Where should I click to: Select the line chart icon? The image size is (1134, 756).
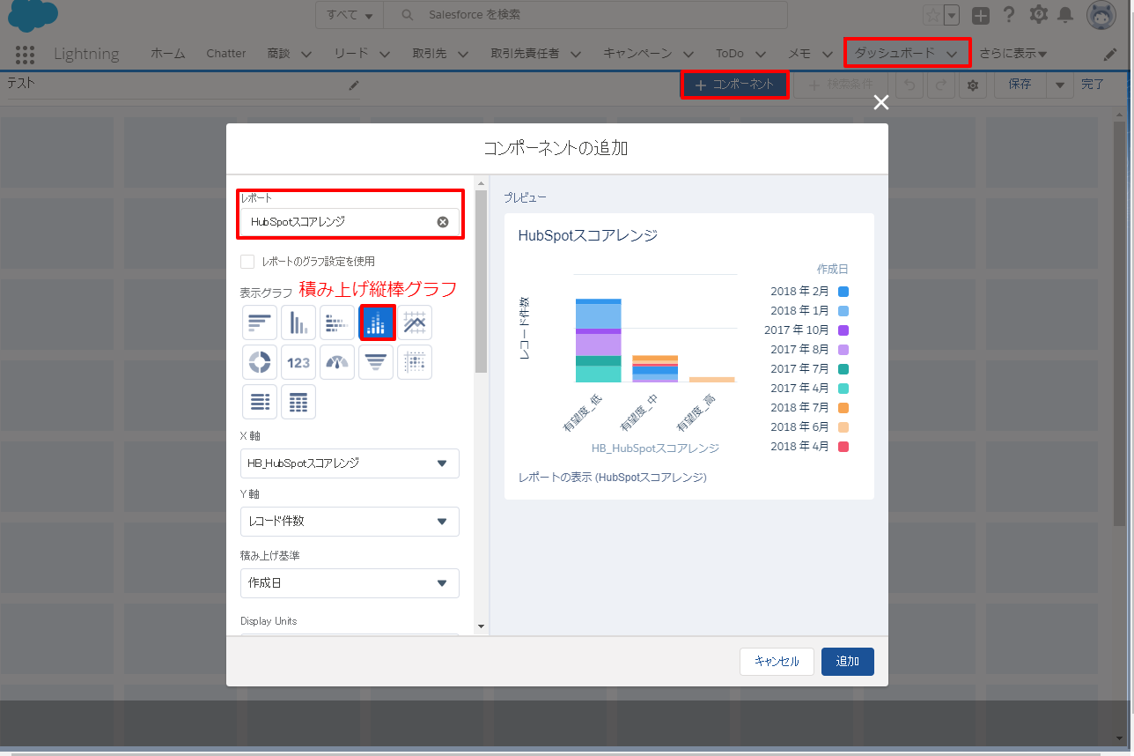[415, 323]
